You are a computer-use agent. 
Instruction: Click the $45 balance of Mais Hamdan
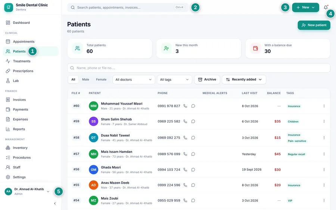coord(277,154)
